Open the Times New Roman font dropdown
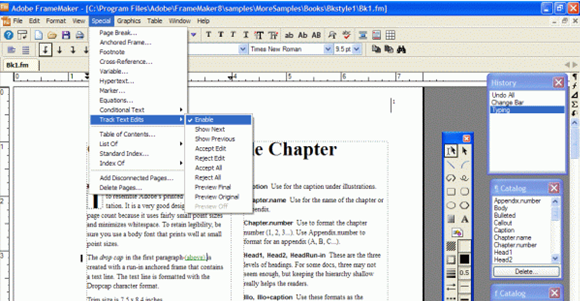580x301 pixels. click(x=327, y=49)
